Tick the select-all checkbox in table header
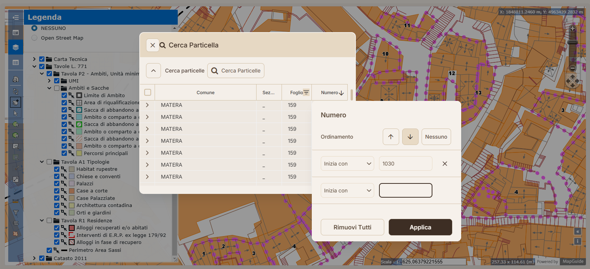Viewport: 590px width, 269px height. [147, 92]
